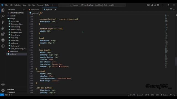Open the Run and Debug view
The height and width of the screenshot is (99, 177).
[3, 28]
